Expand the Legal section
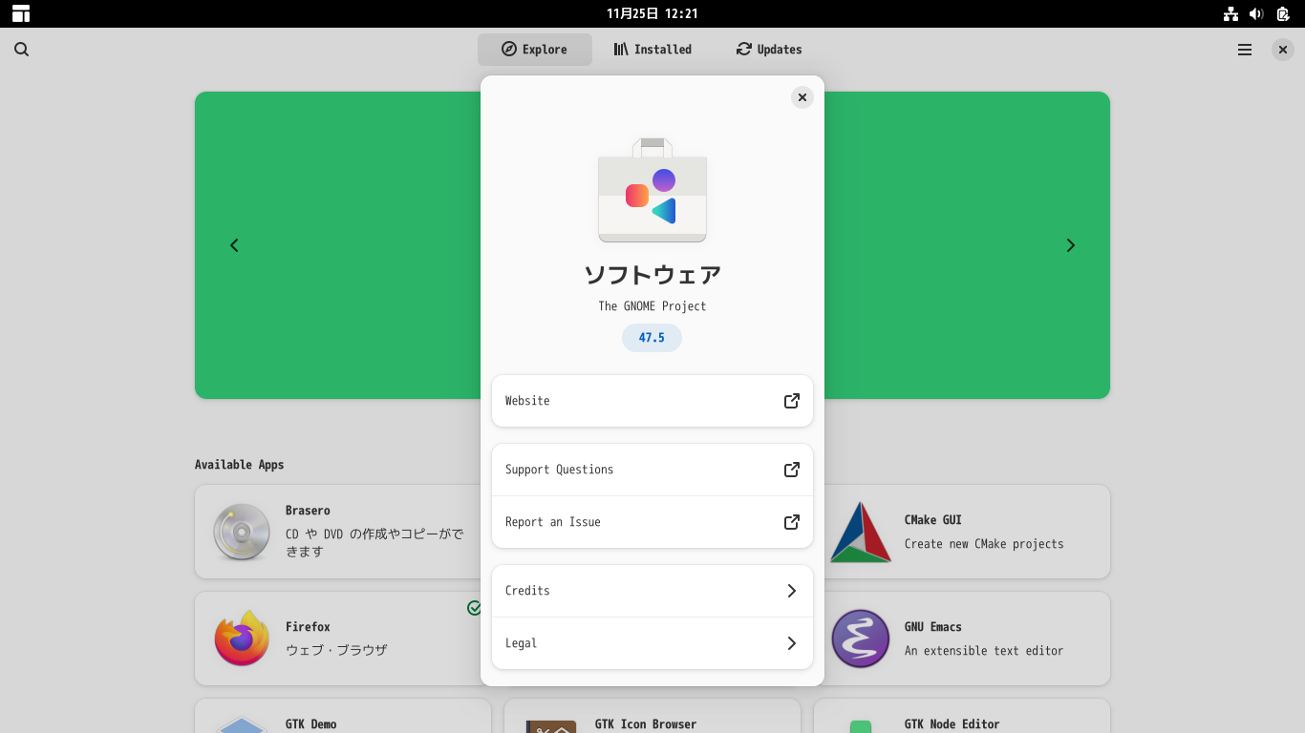 click(652, 643)
